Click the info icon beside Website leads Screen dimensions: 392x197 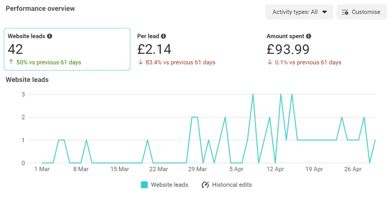[50, 36]
